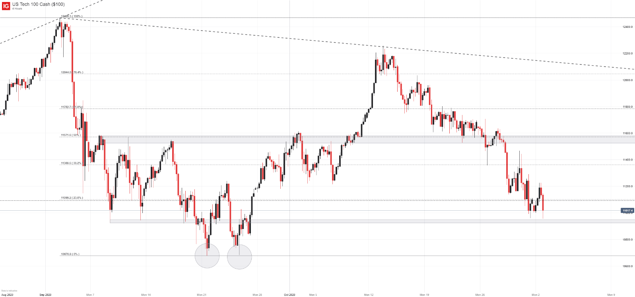Click the left circle marker at the double bottom
The image size is (635, 297).
click(x=207, y=256)
